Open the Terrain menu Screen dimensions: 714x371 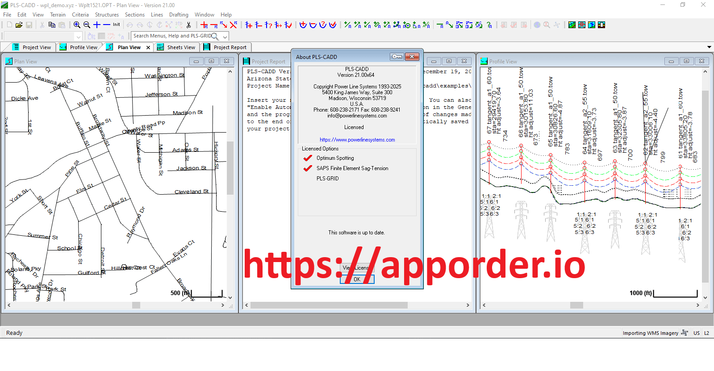point(58,15)
